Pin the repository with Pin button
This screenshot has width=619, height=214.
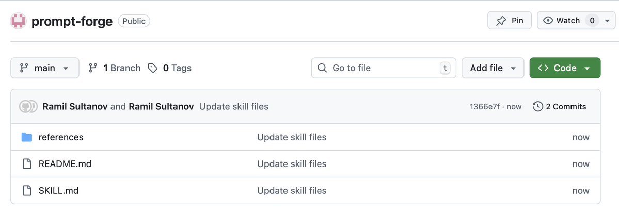[x=510, y=21]
